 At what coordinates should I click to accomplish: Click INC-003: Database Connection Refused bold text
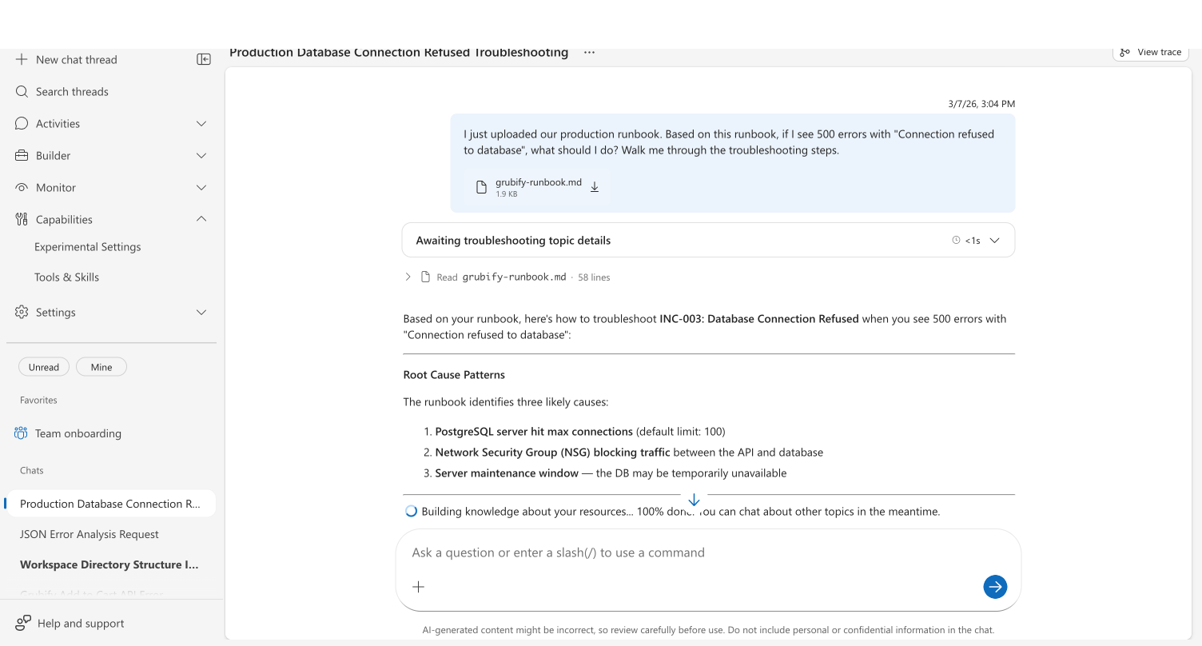pos(759,318)
